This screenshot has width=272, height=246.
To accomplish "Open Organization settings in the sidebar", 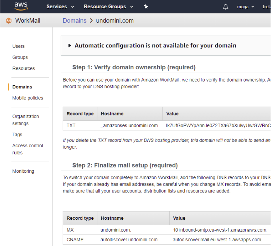I will click(x=26, y=120).
